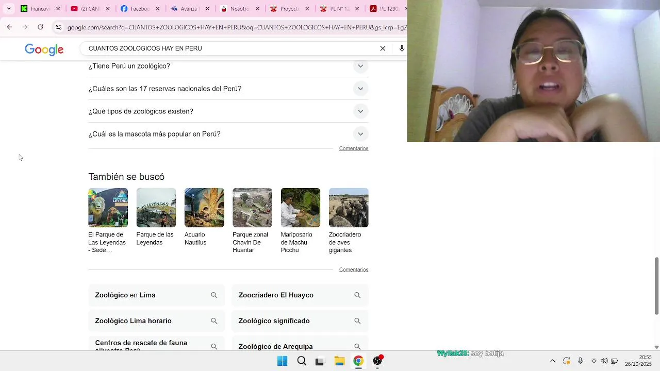Click 'Acuario Nautilus' caption text

[x=195, y=239]
